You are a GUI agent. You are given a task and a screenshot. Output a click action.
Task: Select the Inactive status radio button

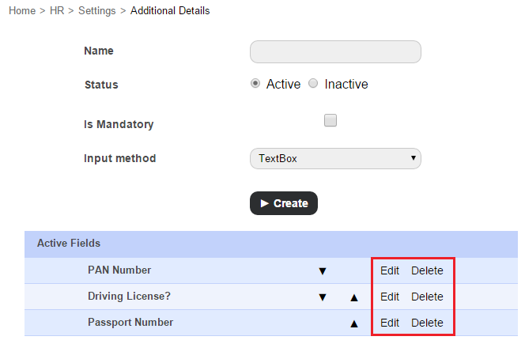pos(313,84)
